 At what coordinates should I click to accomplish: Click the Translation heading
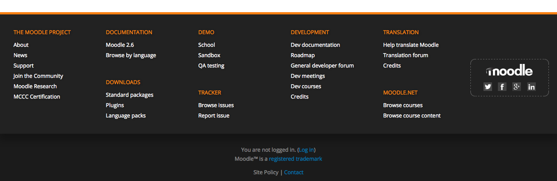click(401, 32)
